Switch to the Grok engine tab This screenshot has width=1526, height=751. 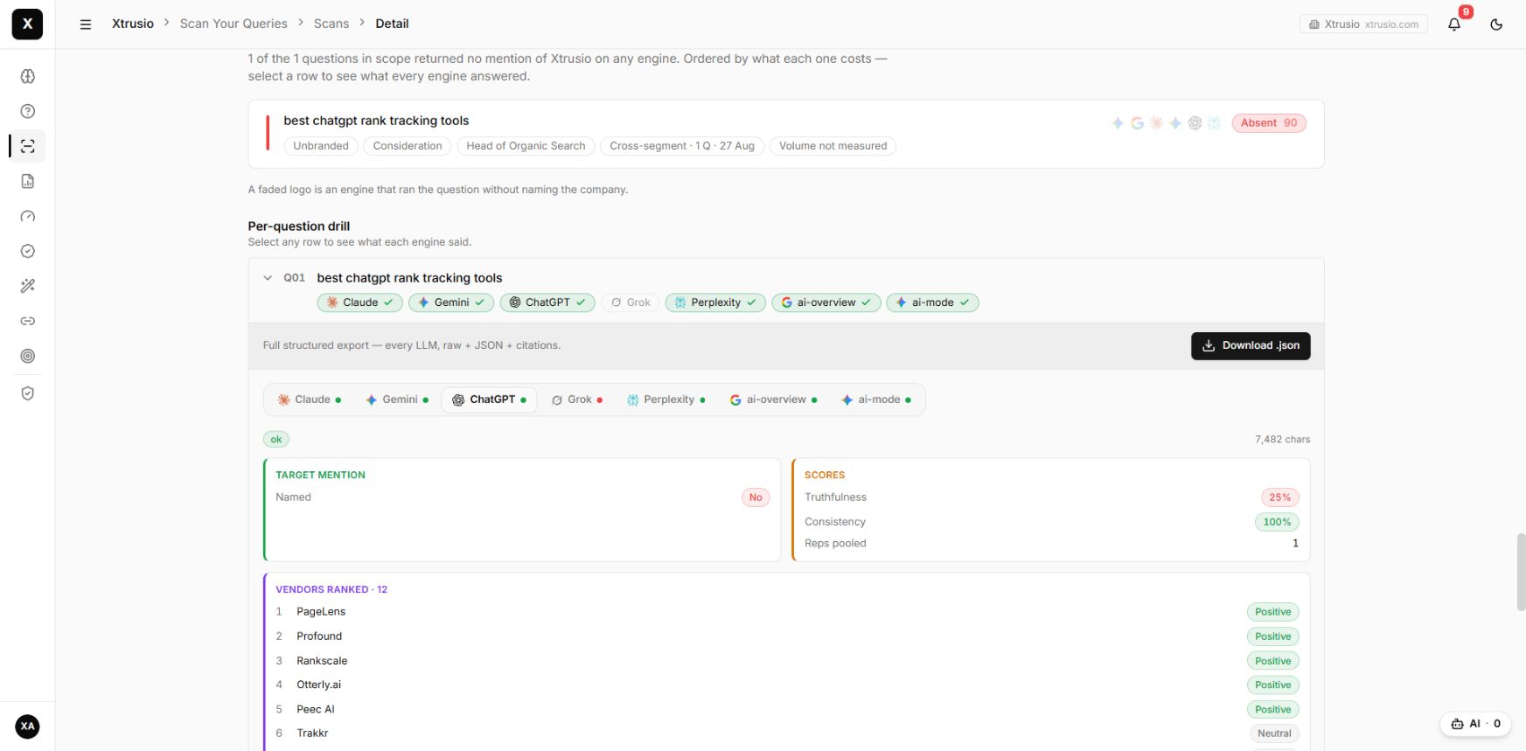coord(577,400)
